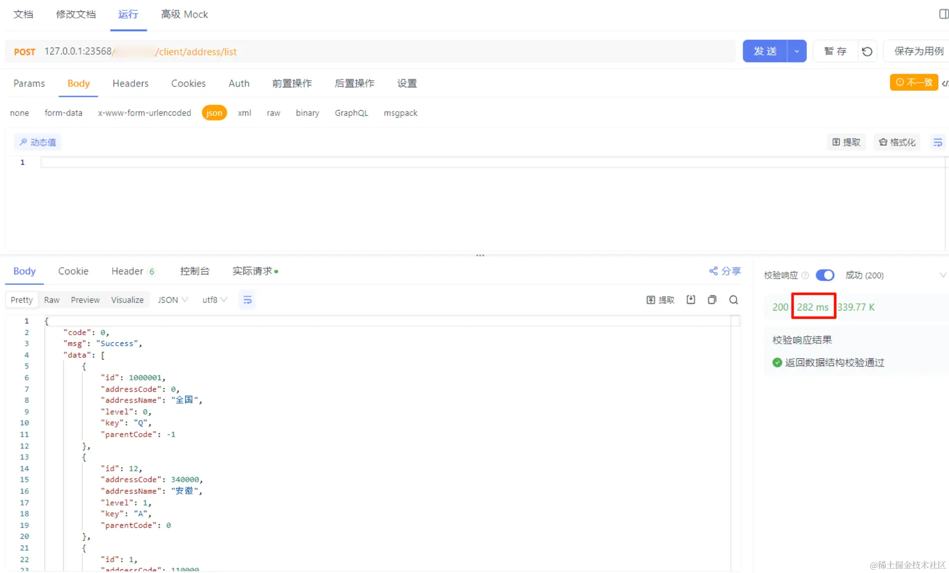Viewport: 949px width, 573px height.
Task: Open response search with the magnifier icon
Action: tap(733, 300)
